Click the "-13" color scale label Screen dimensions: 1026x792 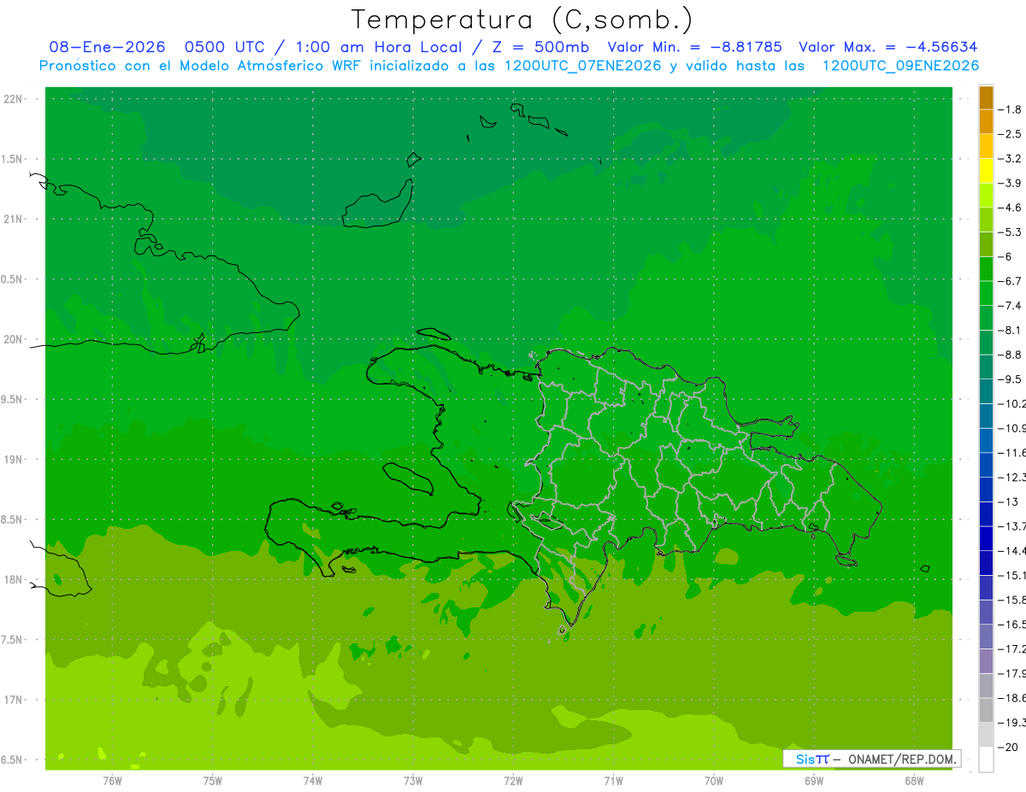[1009, 502]
